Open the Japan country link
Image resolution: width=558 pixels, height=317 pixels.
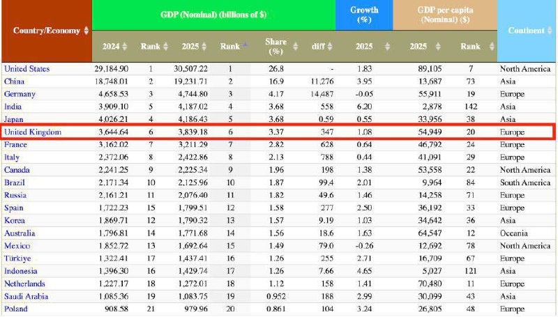(13, 119)
